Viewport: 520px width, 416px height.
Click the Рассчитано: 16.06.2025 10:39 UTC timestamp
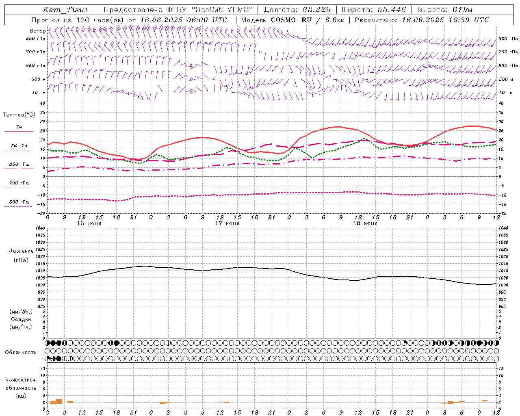point(422,20)
